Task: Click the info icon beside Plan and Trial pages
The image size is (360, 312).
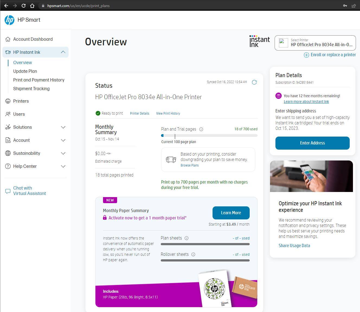Action: pyautogui.click(x=201, y=129)
